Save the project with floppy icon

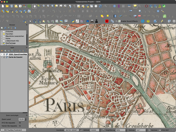pyautogui.click(x=11, y=6)
